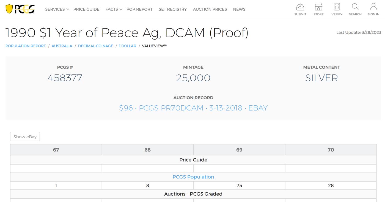Open the News navigation item
385x202 pixels.
pos(239,9)
